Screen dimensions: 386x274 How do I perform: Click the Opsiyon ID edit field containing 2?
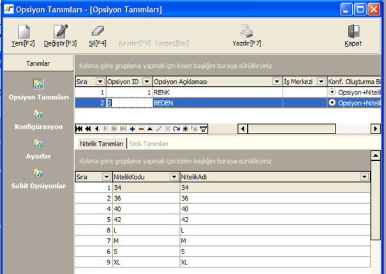click(x=130, y=103)
